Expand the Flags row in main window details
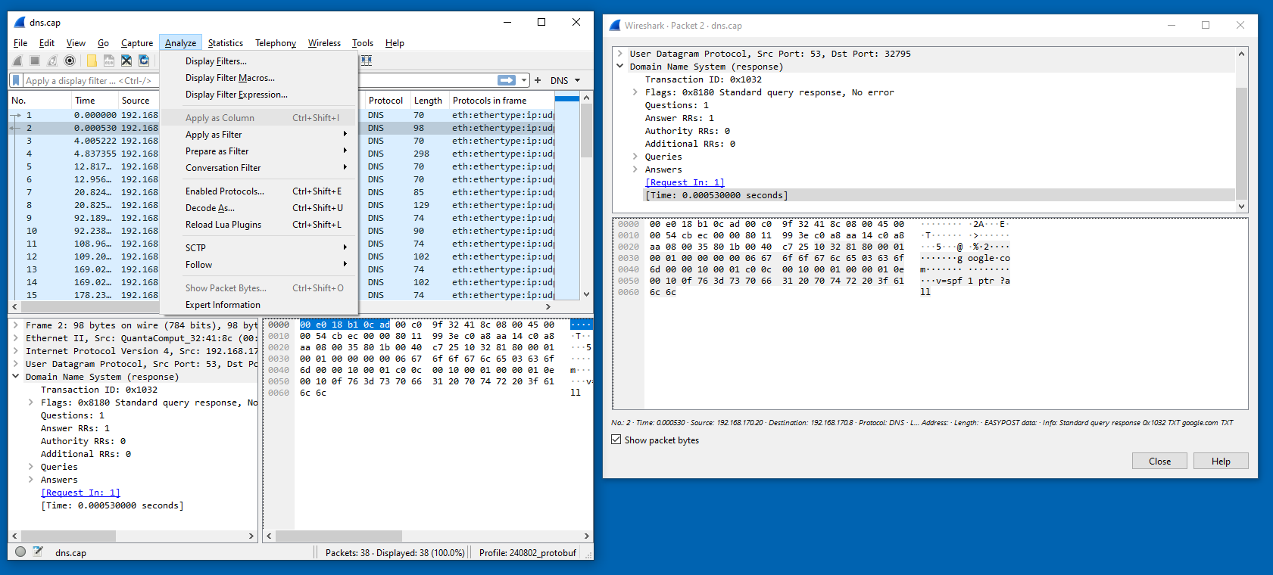 click(31, 402)
